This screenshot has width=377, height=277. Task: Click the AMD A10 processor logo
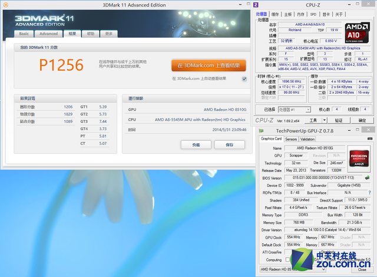coord(357,33)
